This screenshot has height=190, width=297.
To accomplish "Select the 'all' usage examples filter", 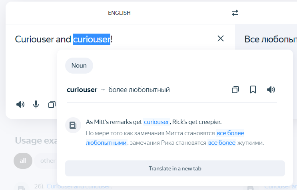I will (x=23, y=160).
